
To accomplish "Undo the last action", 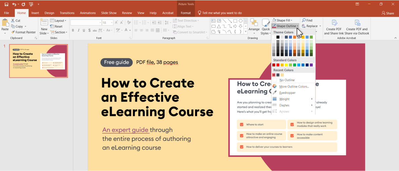I will coord(14,4).
